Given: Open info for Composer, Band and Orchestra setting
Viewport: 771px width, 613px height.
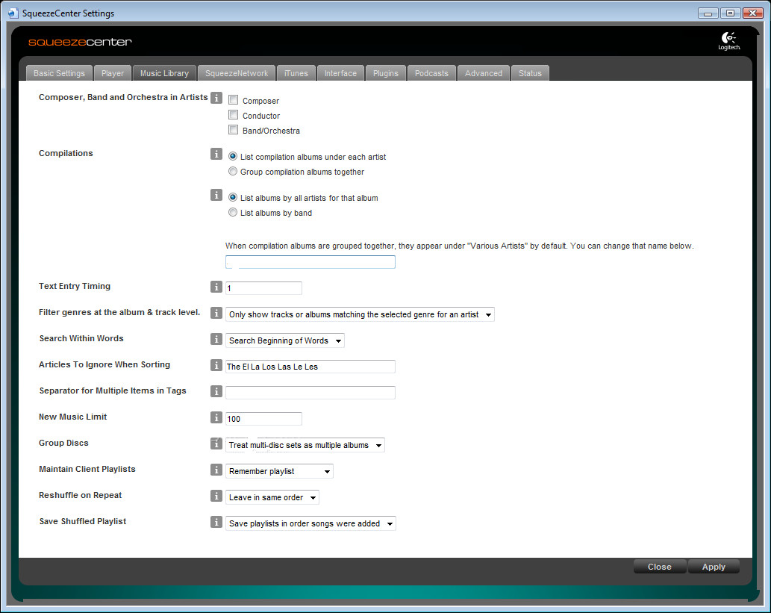Looking at the screenshot, I should tap(216, 97).
